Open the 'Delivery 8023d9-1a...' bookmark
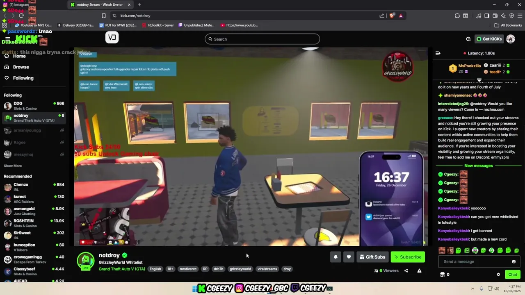Screen dimensions: 525x295 tap(76, 25)
